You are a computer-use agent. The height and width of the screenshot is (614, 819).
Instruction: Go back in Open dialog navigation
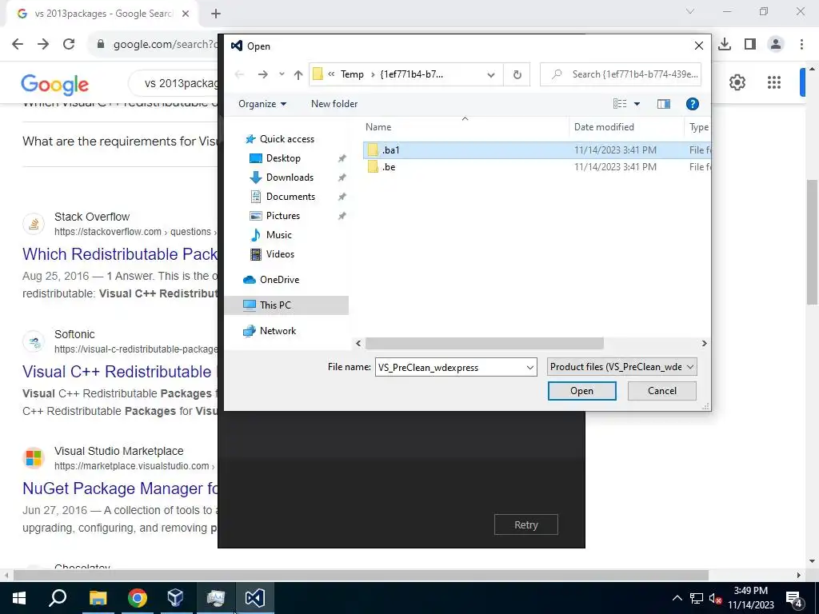(x=240, y=74)
